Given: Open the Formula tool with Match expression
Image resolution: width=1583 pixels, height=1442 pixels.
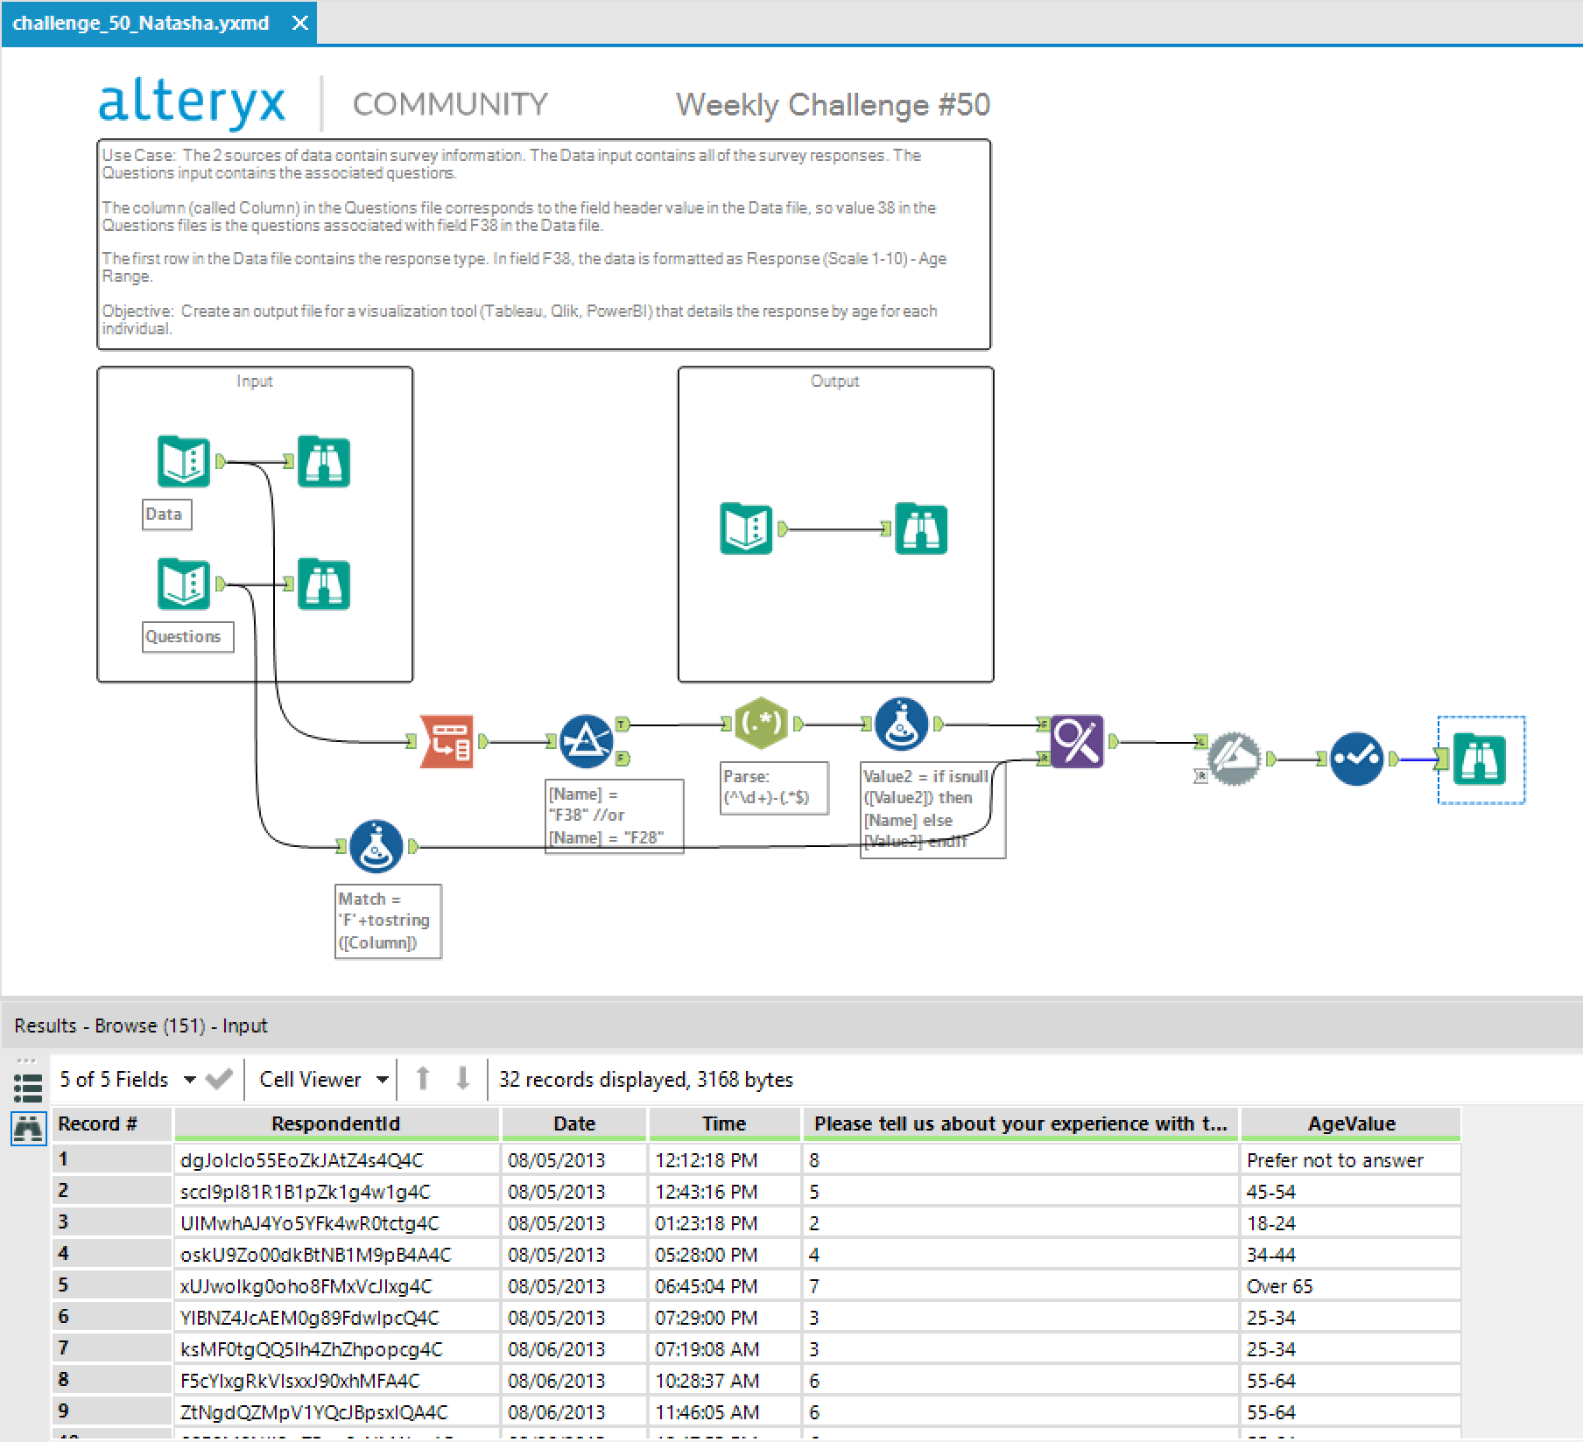Looking at the screenshot, I should [x=375, y=845].
